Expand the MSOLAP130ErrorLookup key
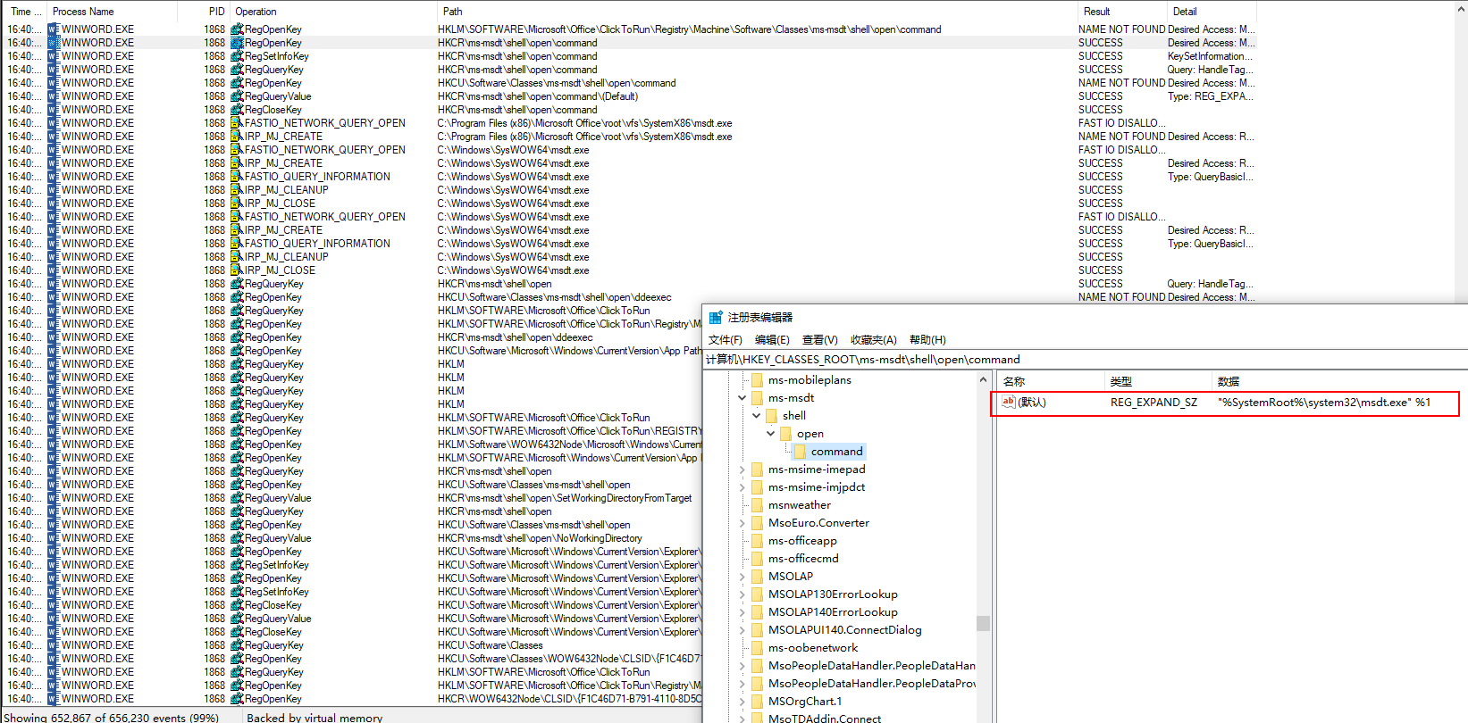The height and width of the screenshot is (723, 1468). 742,594
